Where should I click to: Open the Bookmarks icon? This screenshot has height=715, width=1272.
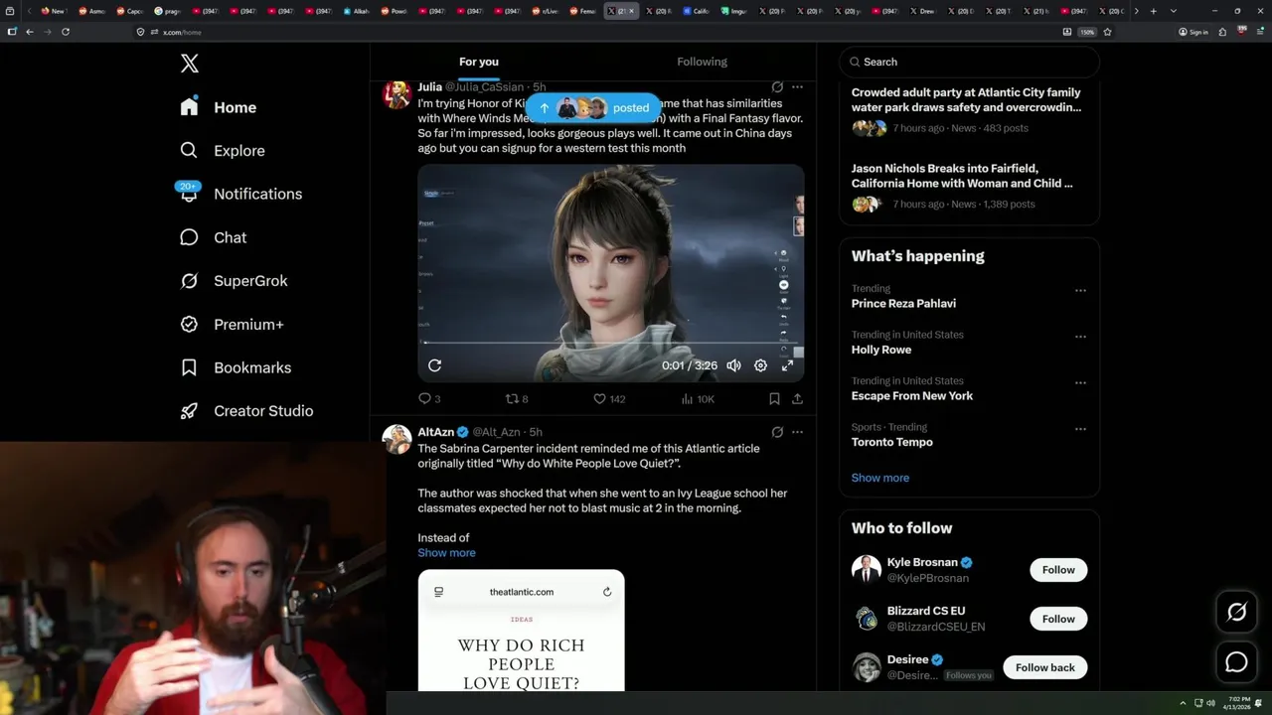point(189,367)
